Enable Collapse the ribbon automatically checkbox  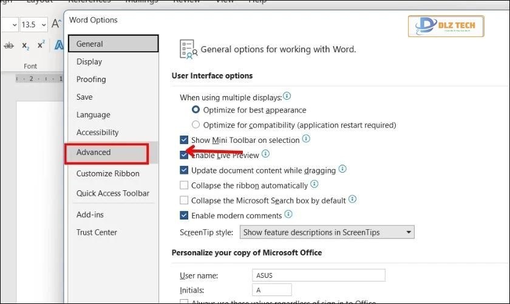[x=185, y=185]
